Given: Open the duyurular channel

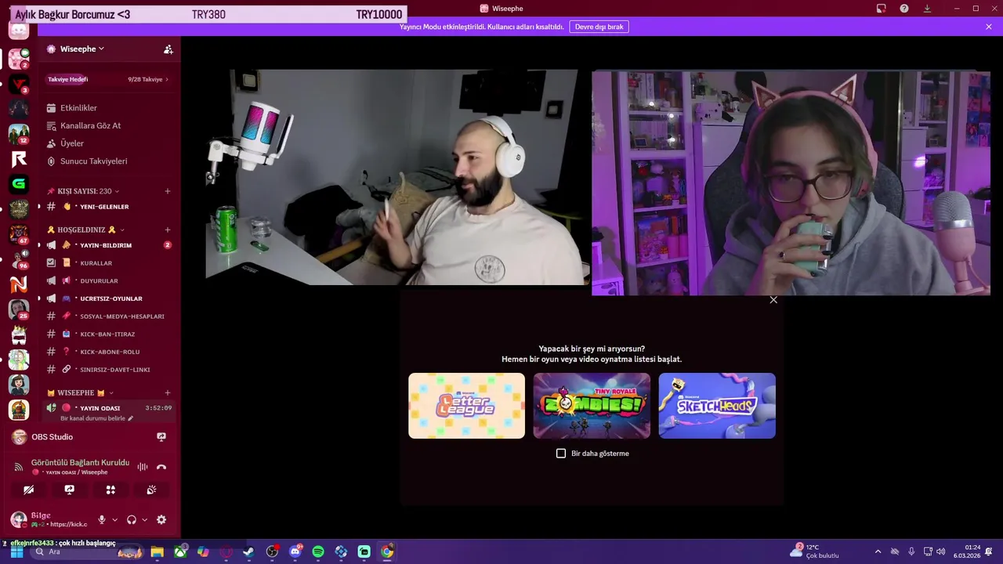Looking at the screenshot, I should (x=109, y=280).
